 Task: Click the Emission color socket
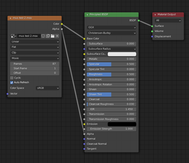(84, 124)
